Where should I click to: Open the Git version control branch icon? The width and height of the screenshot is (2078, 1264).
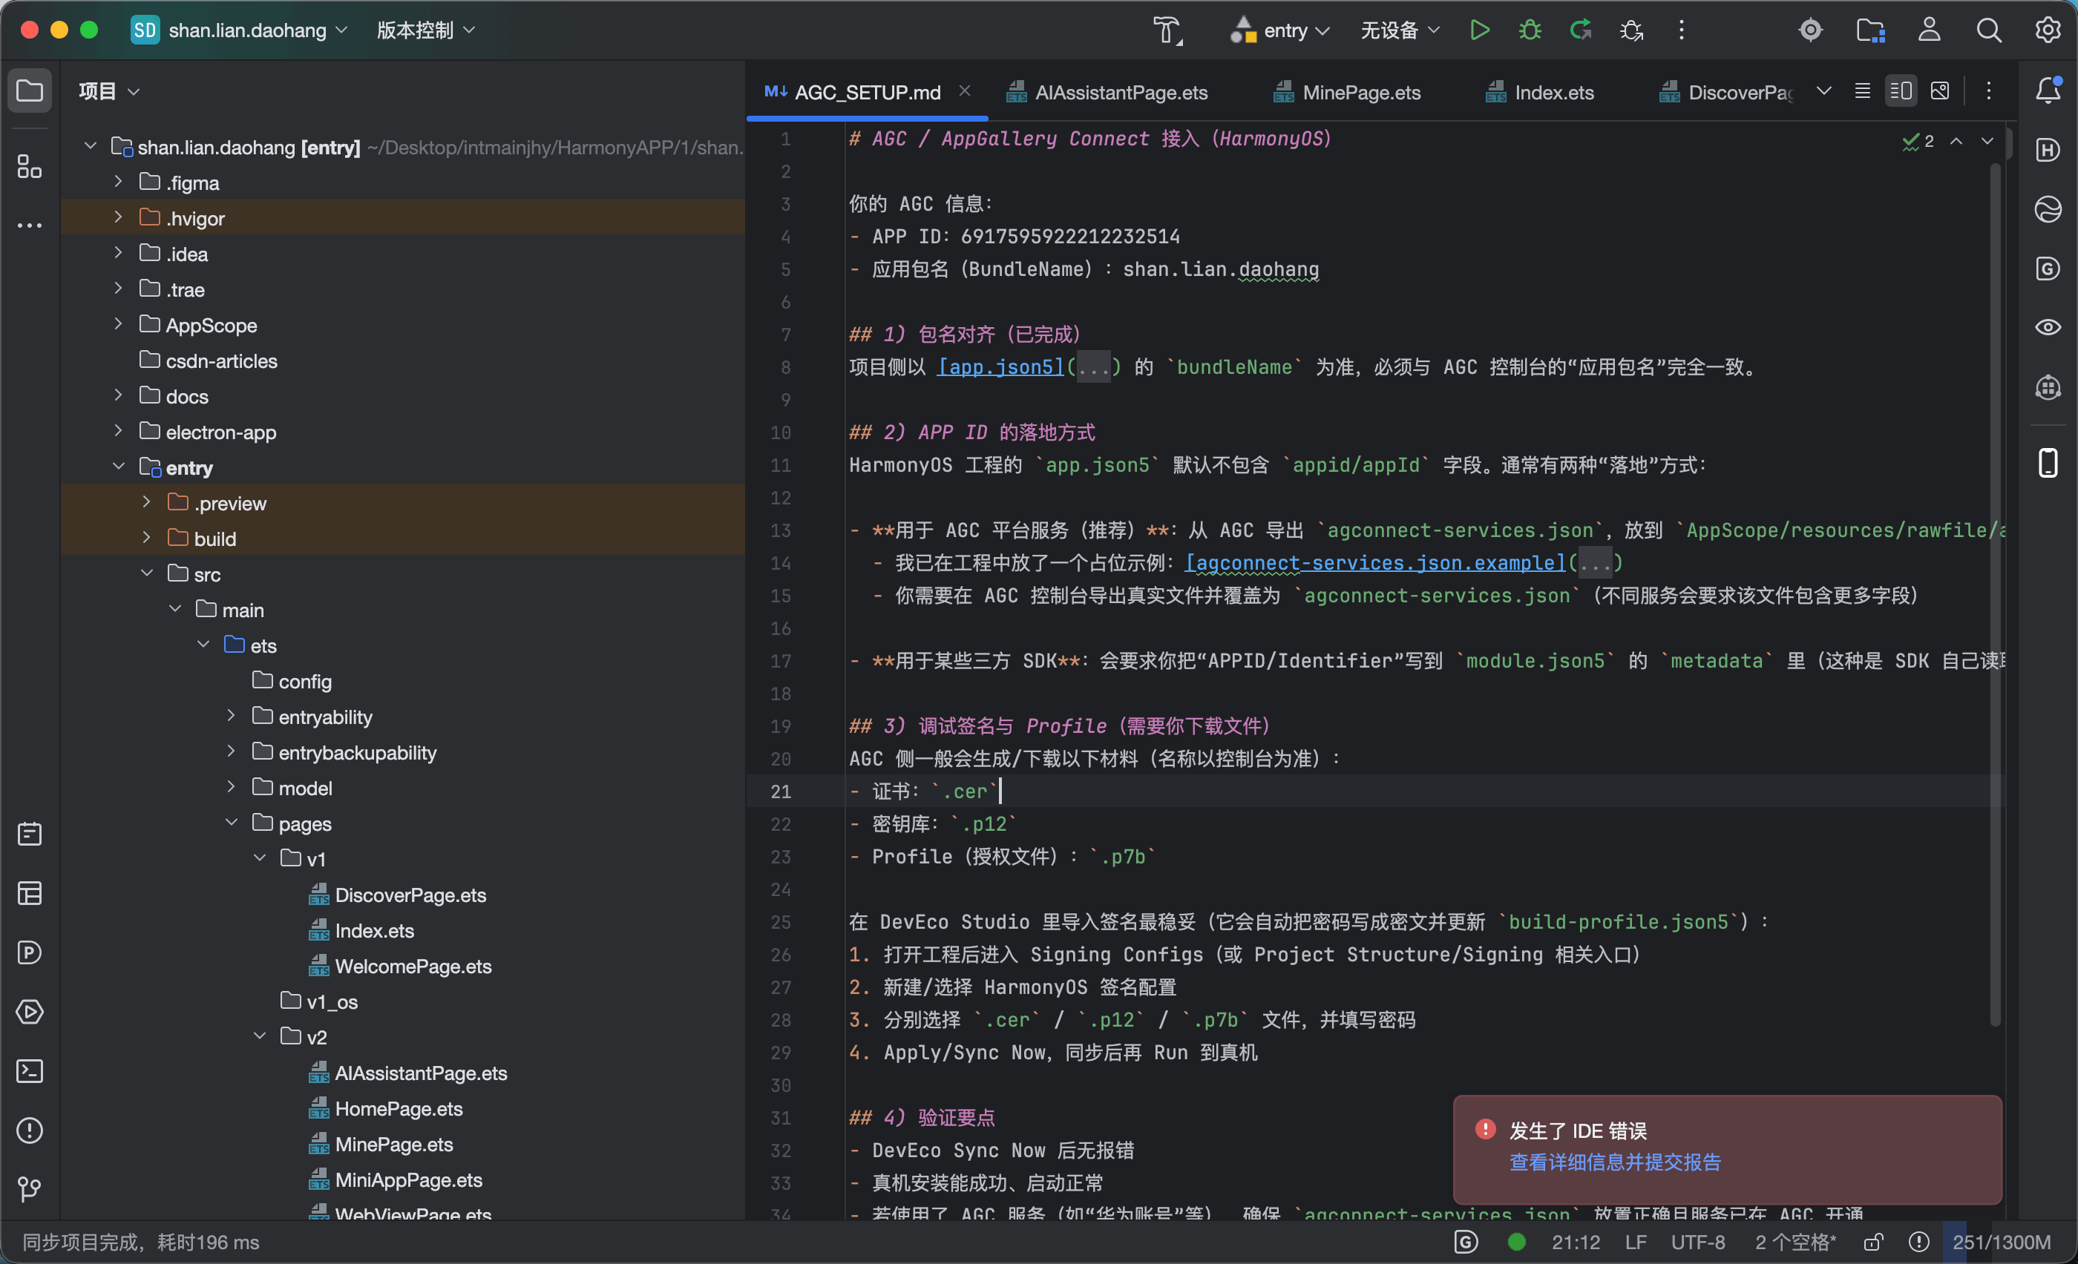click(30, 1189)
